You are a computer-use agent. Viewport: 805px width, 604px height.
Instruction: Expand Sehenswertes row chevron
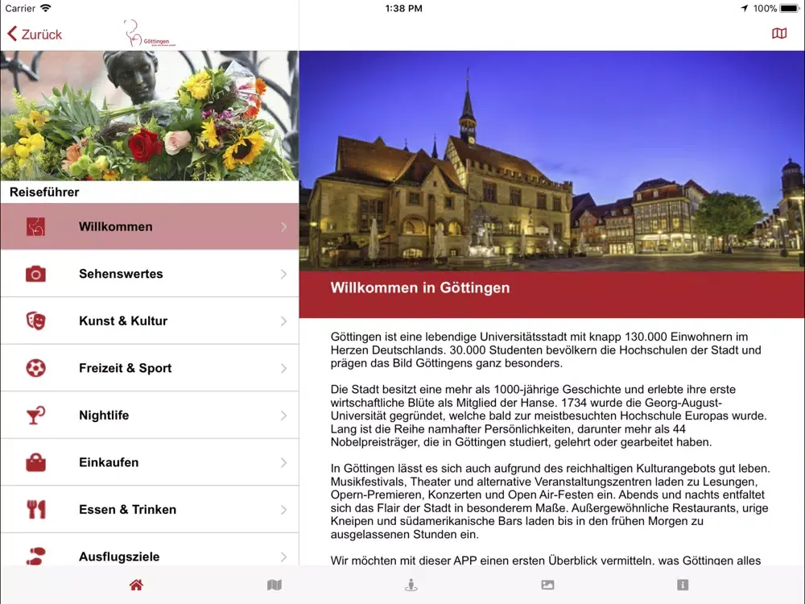tap(284, 274)
